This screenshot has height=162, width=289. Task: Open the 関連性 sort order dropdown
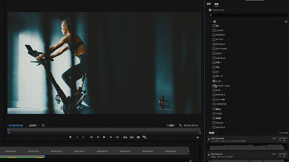pos(217,133)
